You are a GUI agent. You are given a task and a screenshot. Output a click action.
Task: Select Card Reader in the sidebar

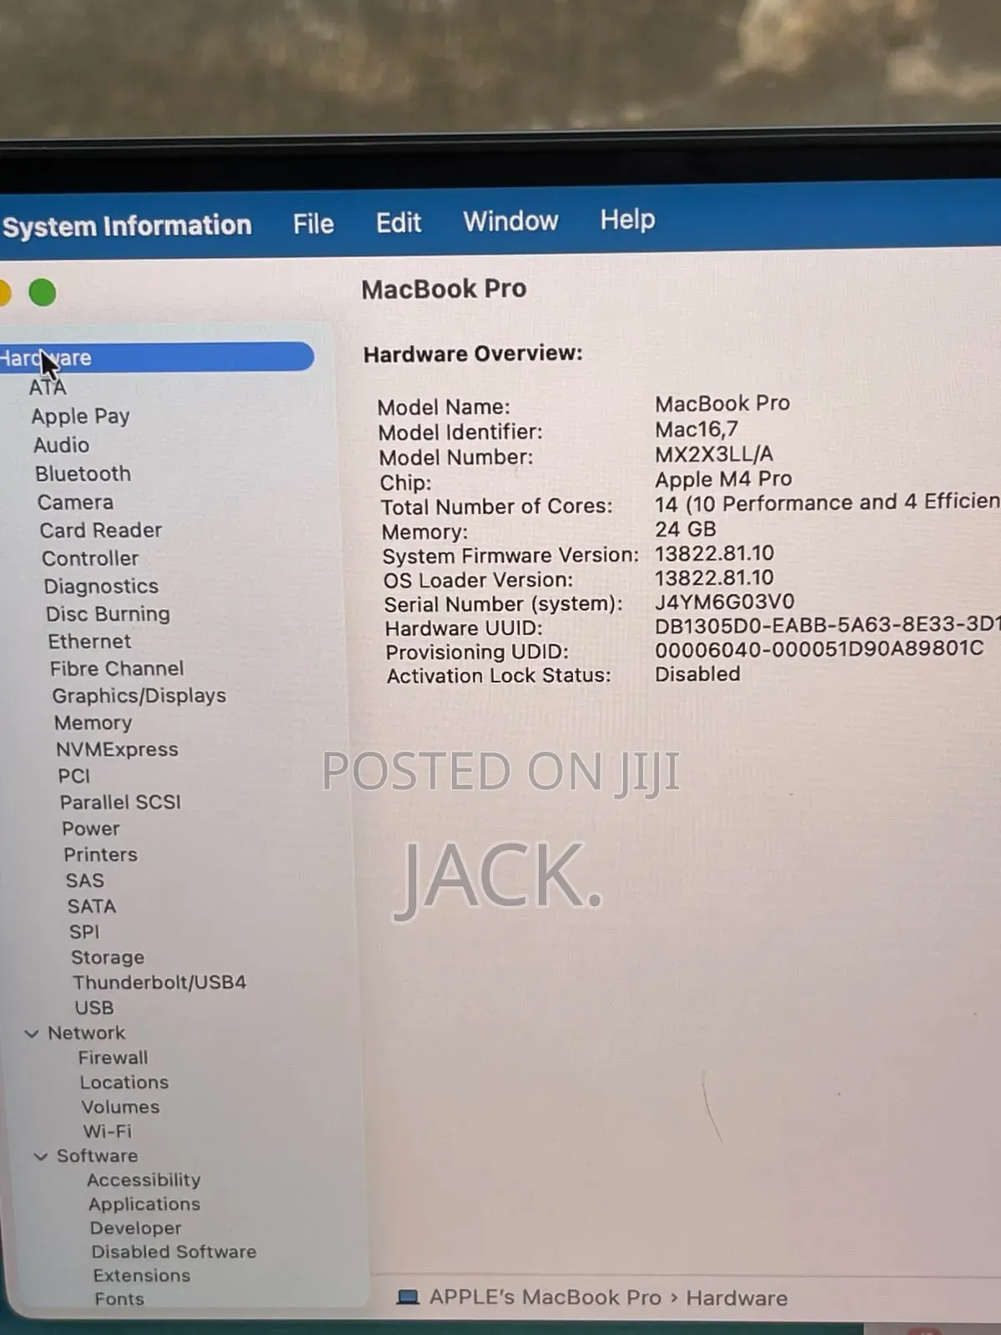(101, 531)
